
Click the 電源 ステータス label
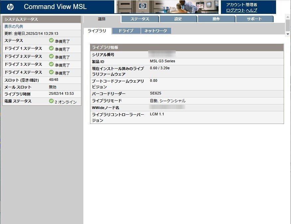(18, 101)
